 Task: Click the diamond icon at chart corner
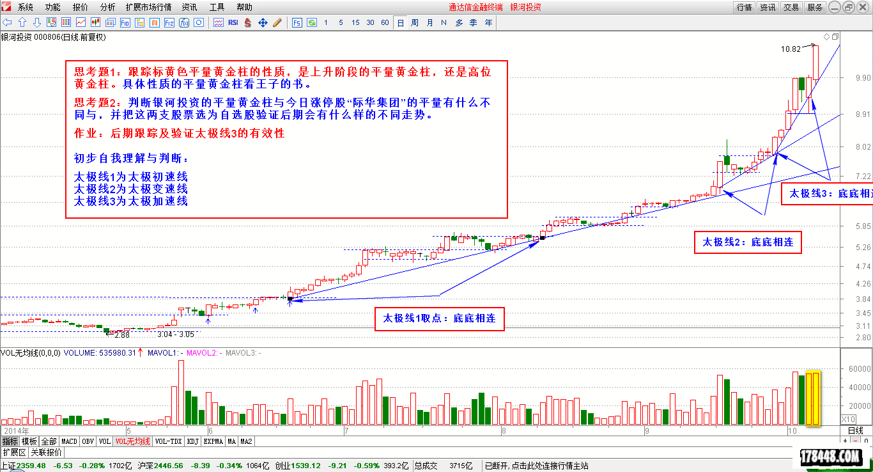tap(826, 36)
